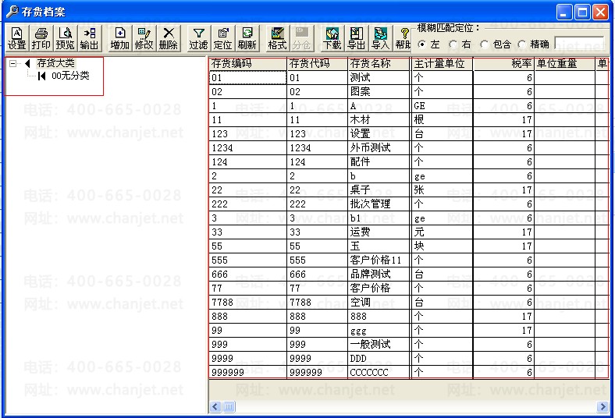Image resolution: width=615 pixels, height=418 pixels.
Task: Click the 增加 (Add) toolbar icon
Action: (x=119, y=38)
